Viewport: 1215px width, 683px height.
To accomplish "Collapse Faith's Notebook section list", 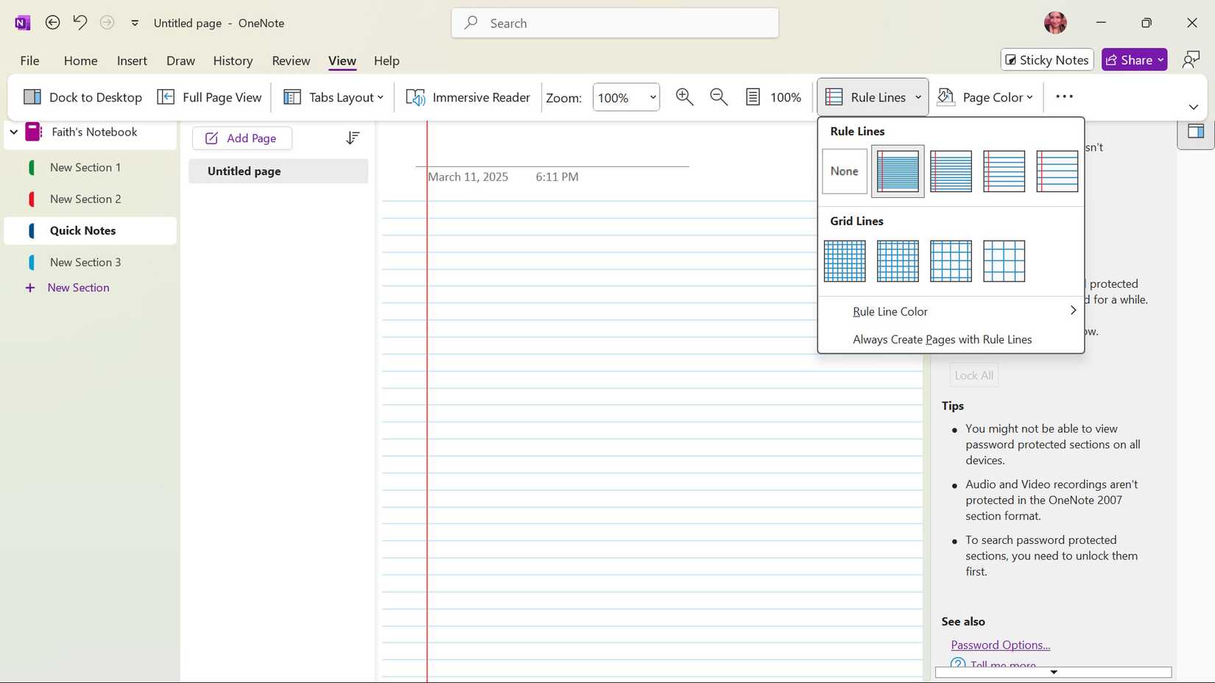I will [x=13, y=132].
